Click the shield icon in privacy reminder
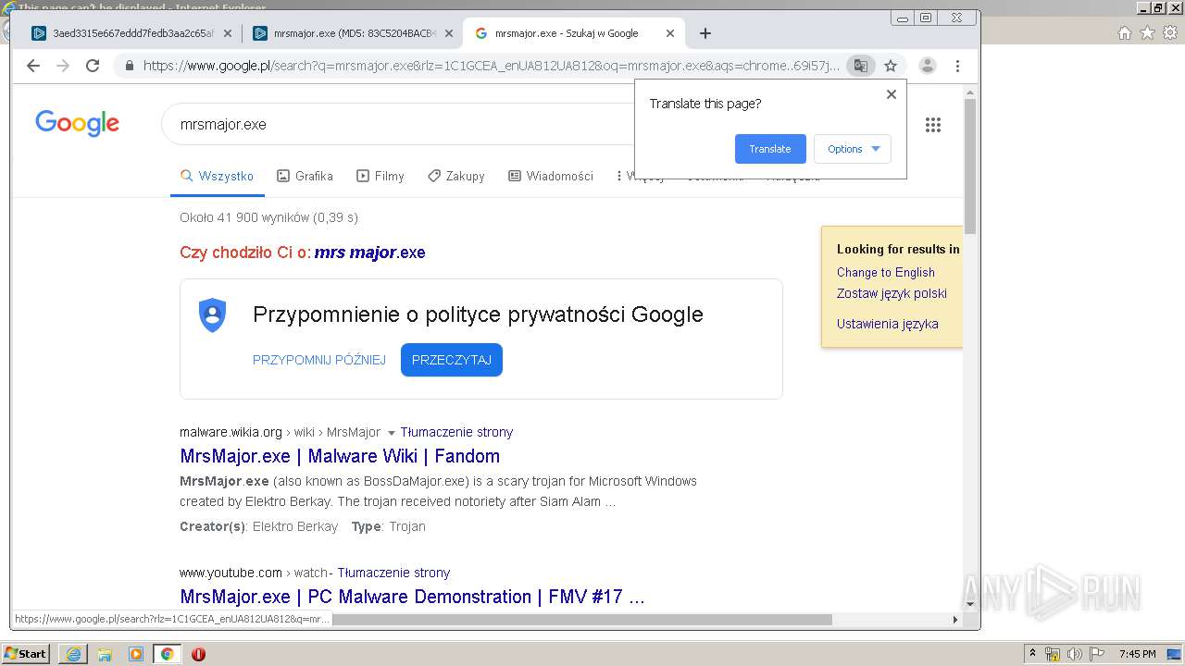Image resolution: width=1185 pixels, height=666 pixels. 213,315
